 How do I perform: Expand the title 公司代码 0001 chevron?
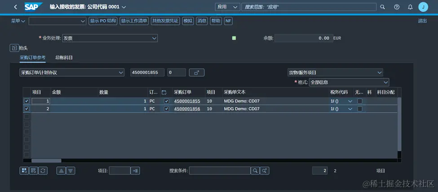tap(124, 7)
